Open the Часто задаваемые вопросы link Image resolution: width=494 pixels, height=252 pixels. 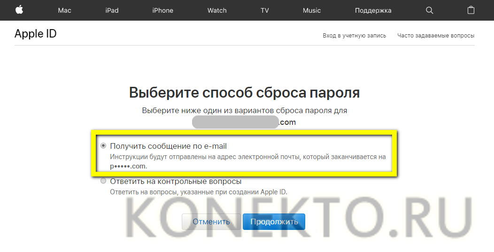click(x=435, y=36)
